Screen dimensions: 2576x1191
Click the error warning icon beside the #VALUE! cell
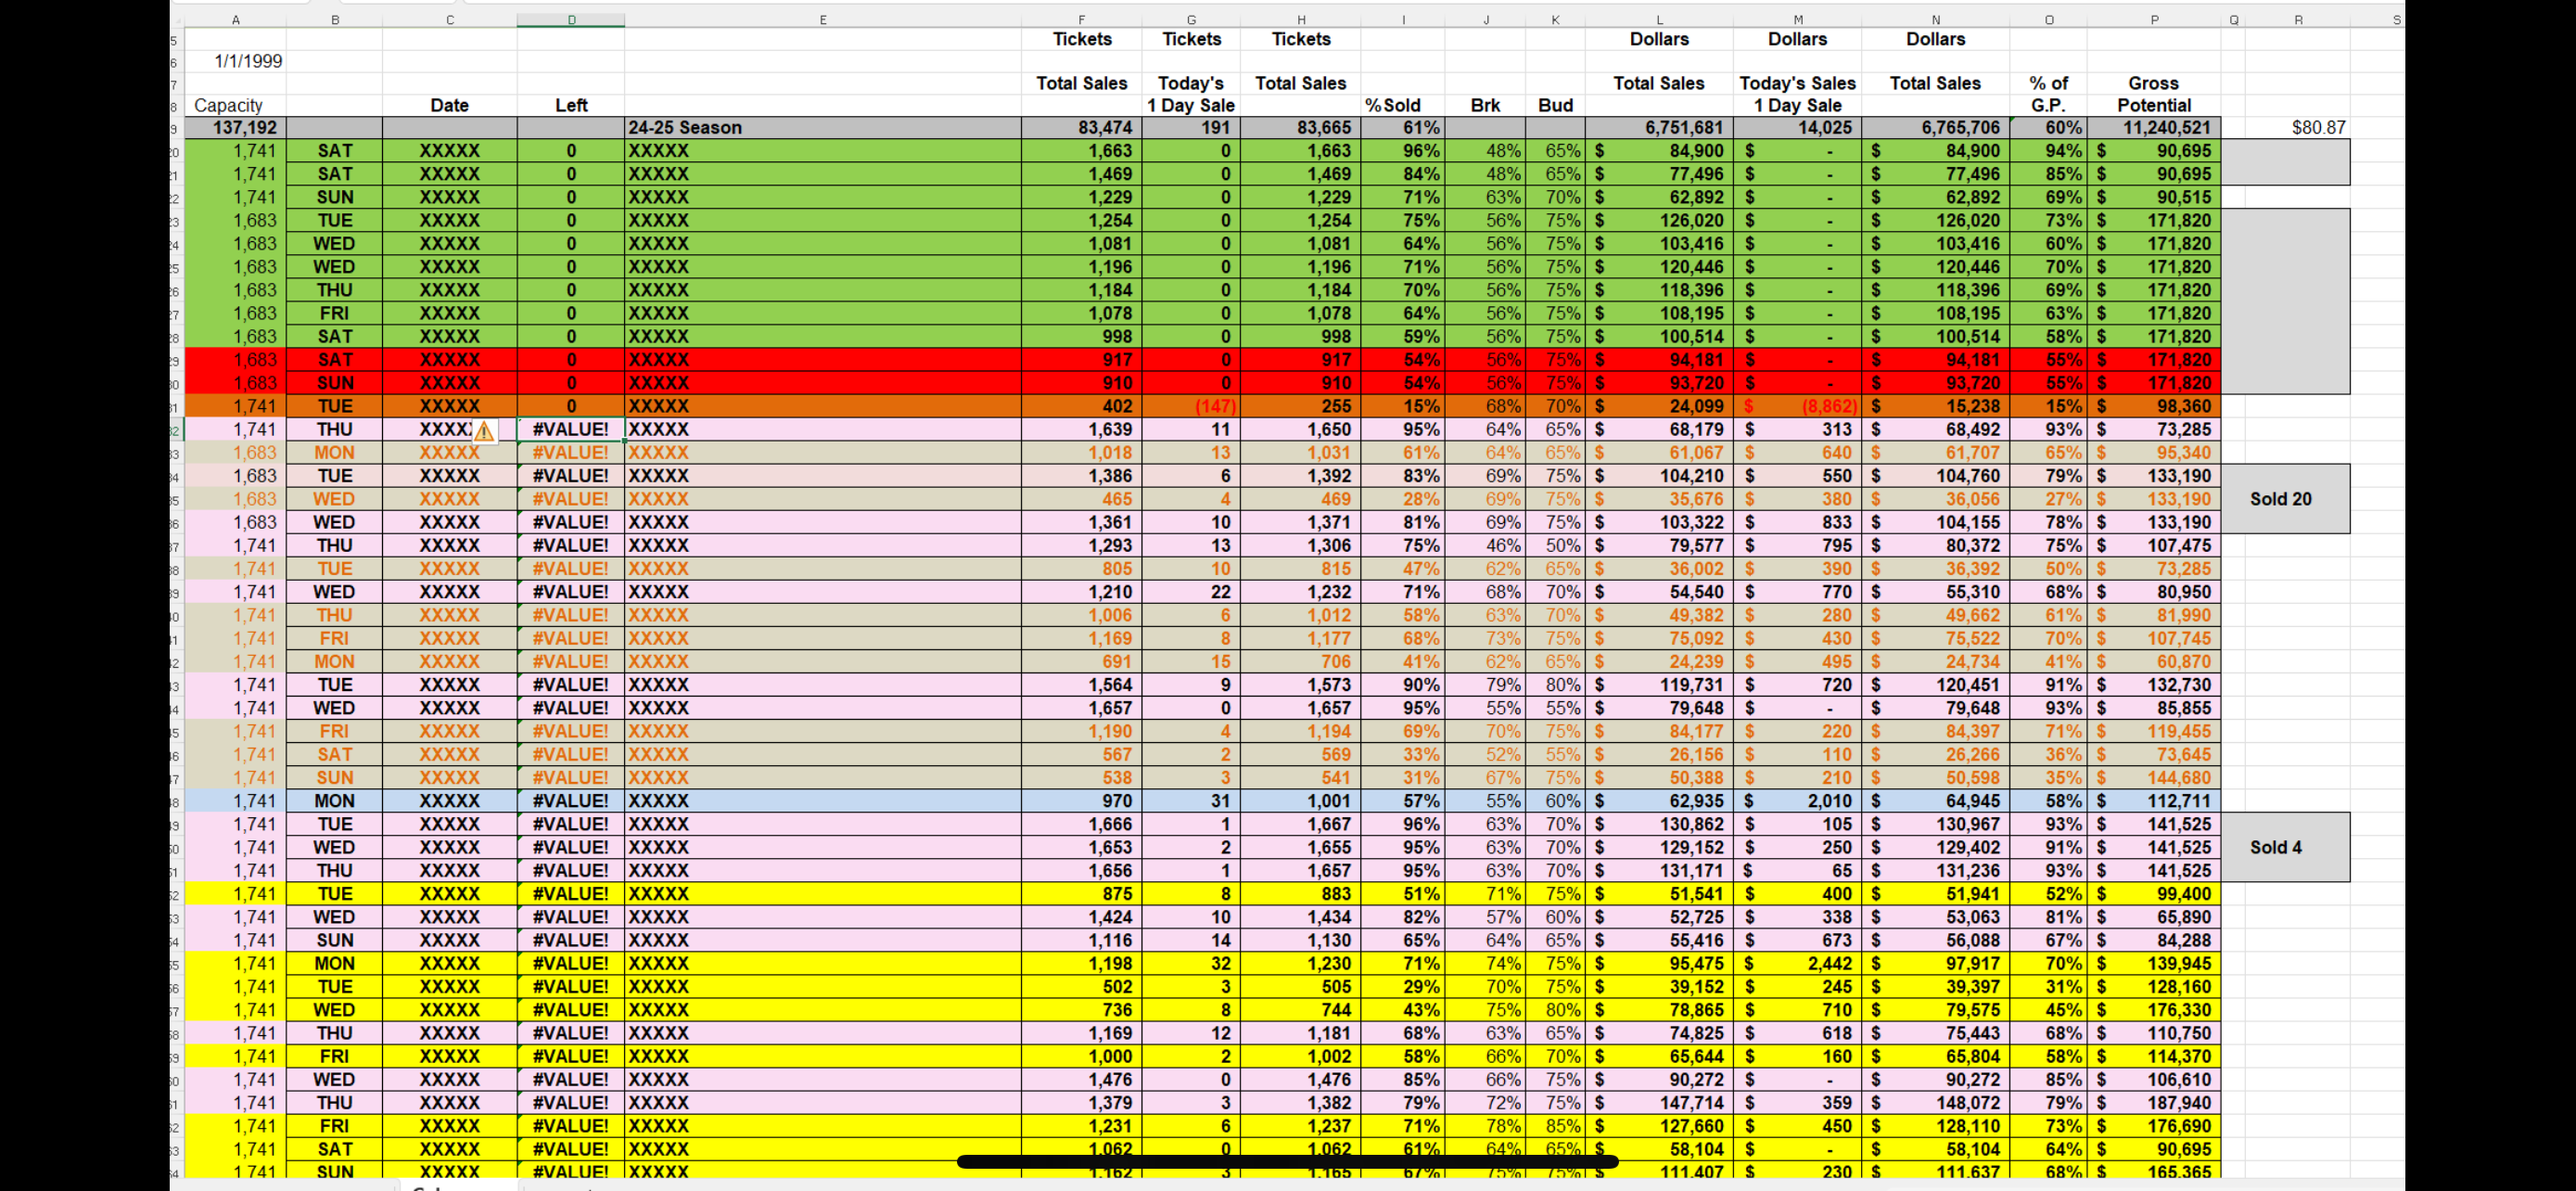click(x=484, y=431)
